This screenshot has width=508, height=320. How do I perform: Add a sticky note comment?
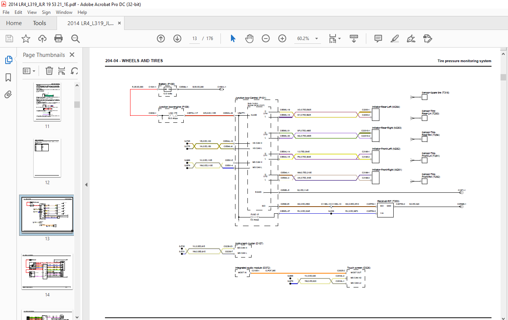coord(378,39)
